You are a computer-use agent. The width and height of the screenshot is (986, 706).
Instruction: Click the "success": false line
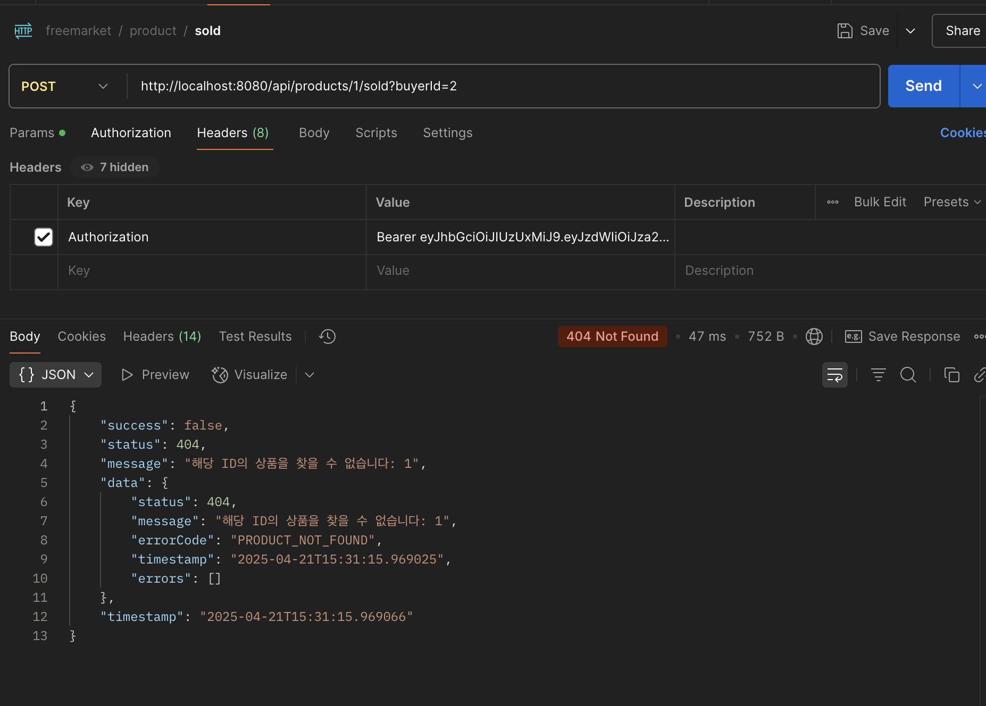tap(164, 425)
